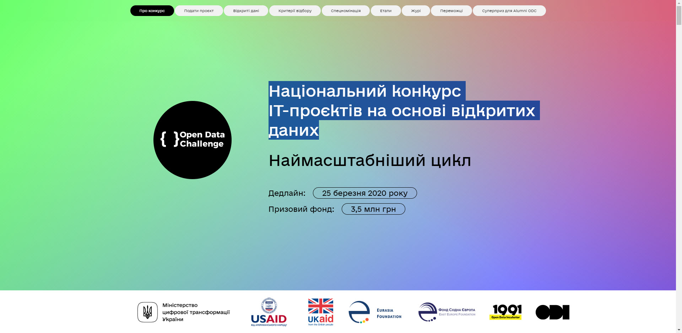The height and width of the screenshot is (333, 682).
Task: Open the Eurasia Foundation logo
Action: (x=375, y=312)
